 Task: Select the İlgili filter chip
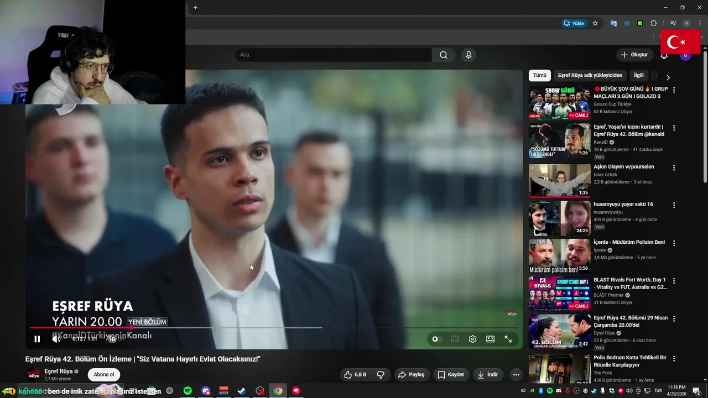pyautogui.click(x=639, y=75)
